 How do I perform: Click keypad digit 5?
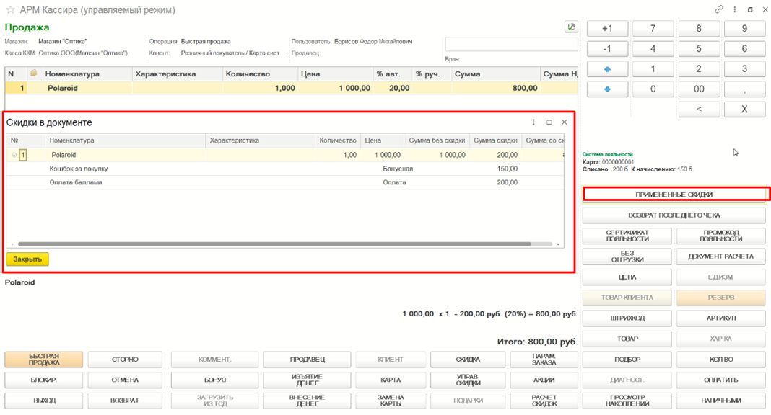(699, 48)
